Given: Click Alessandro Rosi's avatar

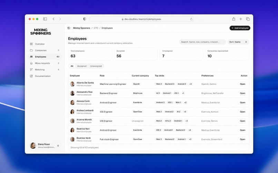Looking at the screenshot, I should pyautogui.click(x=72, y=93).
